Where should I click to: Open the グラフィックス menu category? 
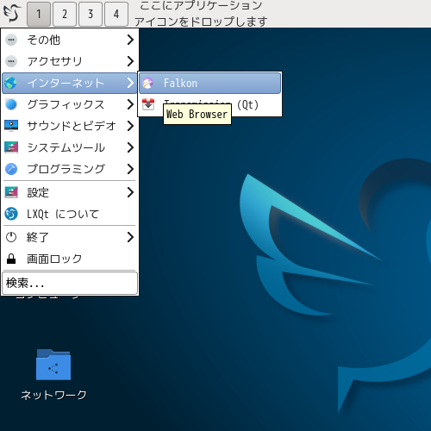tap(70, 104)
